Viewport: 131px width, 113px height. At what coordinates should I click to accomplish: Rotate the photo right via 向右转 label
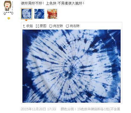pyautogui.click(x=75, y=26)
